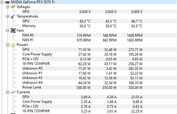Select the FAN #1 row
Image resolution: width=177 pixels, height=114 pixels.
pos(99,40)
